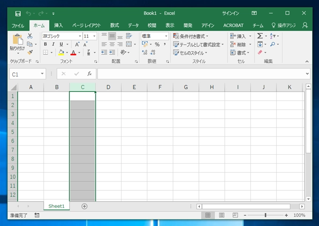The image size is (319, 226).
Task: Open the font name combo box
Action: click(62, 36)
